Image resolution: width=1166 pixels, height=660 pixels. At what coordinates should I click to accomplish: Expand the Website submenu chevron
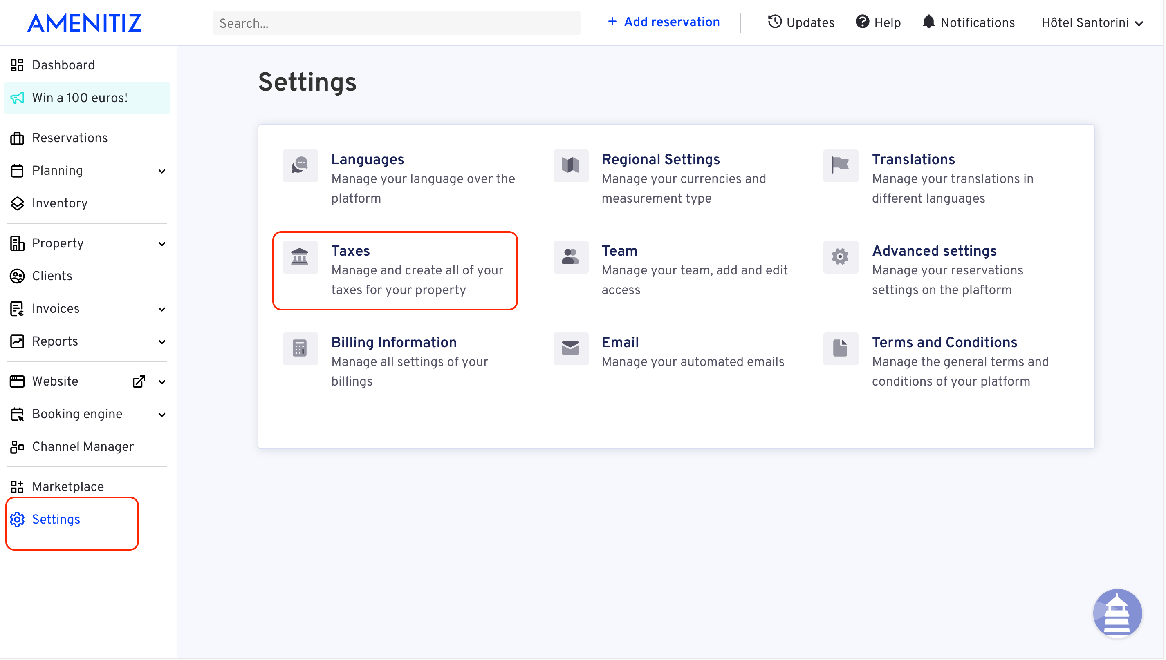click(x=161, y=382)
